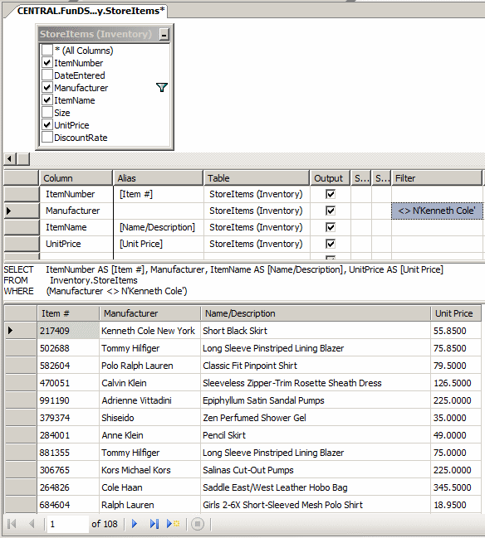Toggle Output for ItemNumber criteria row
Screen dimensions: 485x538
pyautogui.click(x=331, y=194)
